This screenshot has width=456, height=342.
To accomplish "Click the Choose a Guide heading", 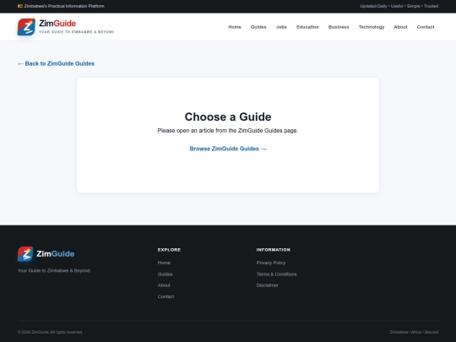I will click(228, 117).
